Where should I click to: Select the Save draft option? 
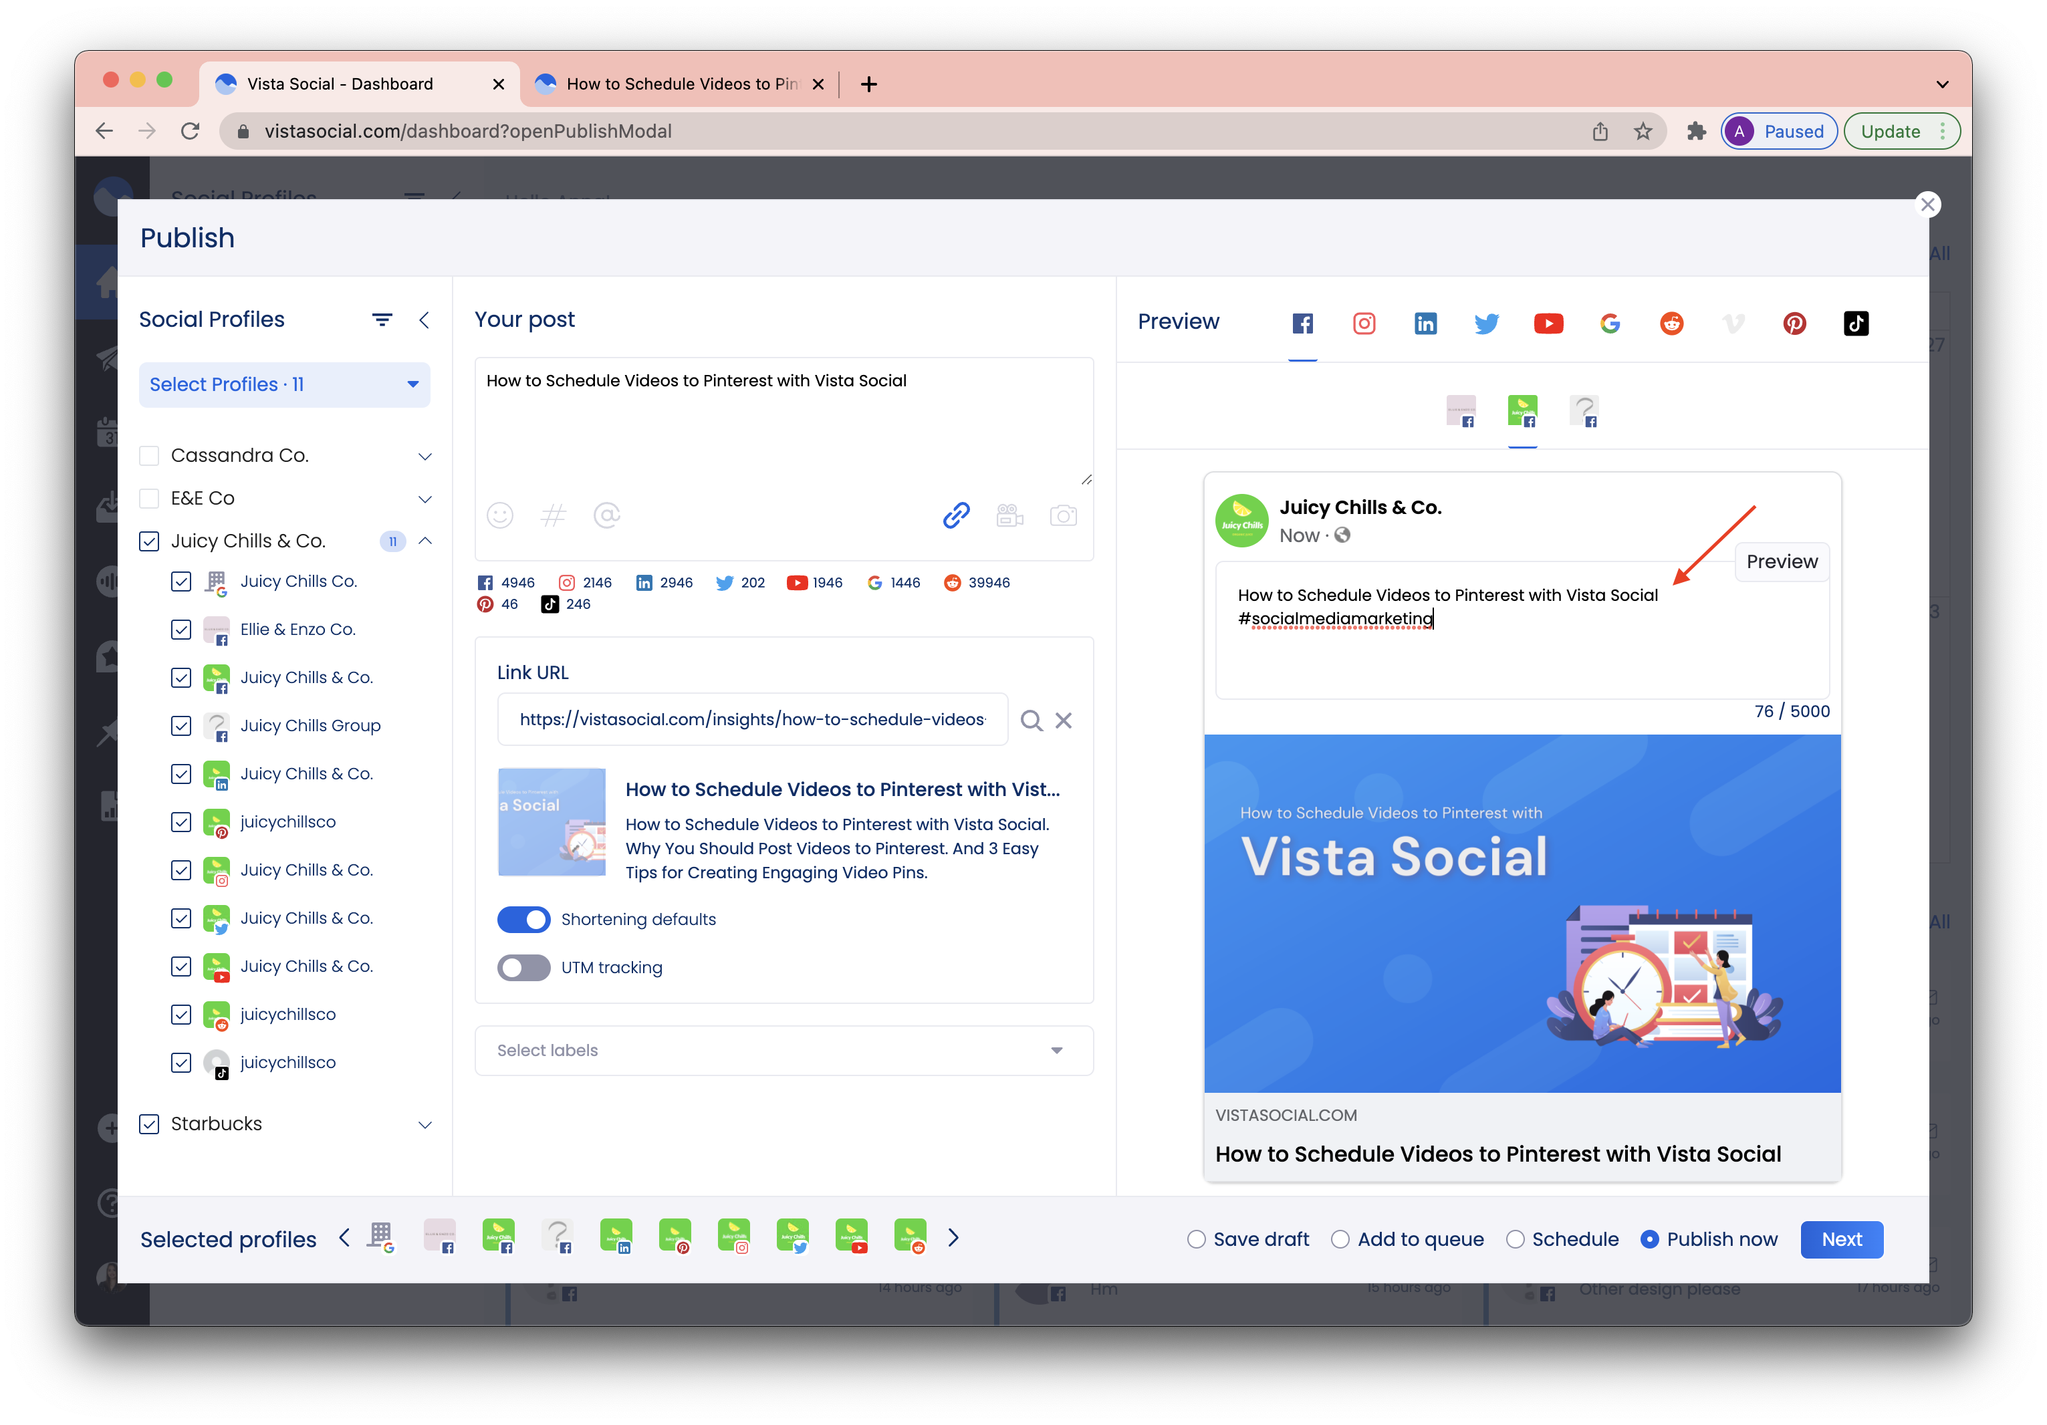click(1197, 1240)
